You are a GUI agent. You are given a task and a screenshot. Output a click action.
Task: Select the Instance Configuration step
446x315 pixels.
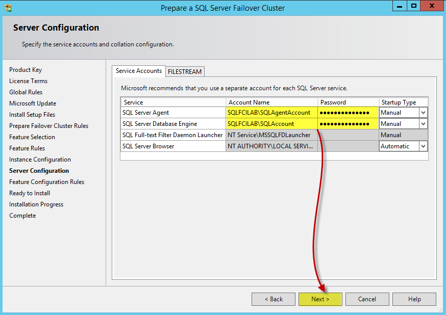coord(40,160)
